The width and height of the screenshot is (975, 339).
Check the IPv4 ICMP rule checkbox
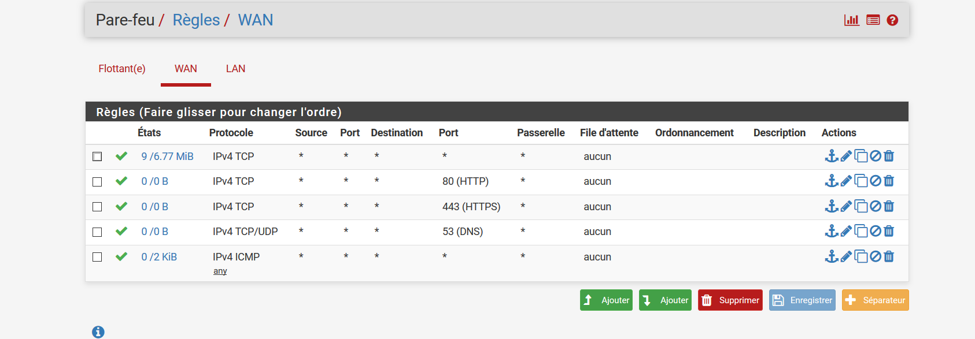click(97, 257)
